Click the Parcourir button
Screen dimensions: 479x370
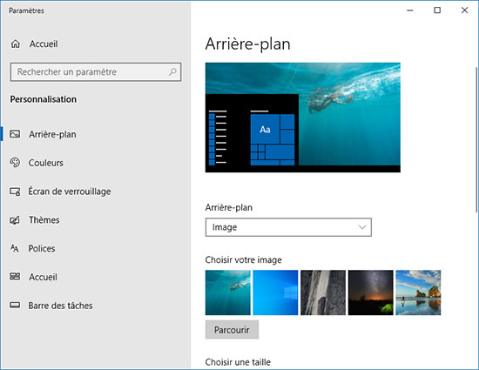coord(232,330)
